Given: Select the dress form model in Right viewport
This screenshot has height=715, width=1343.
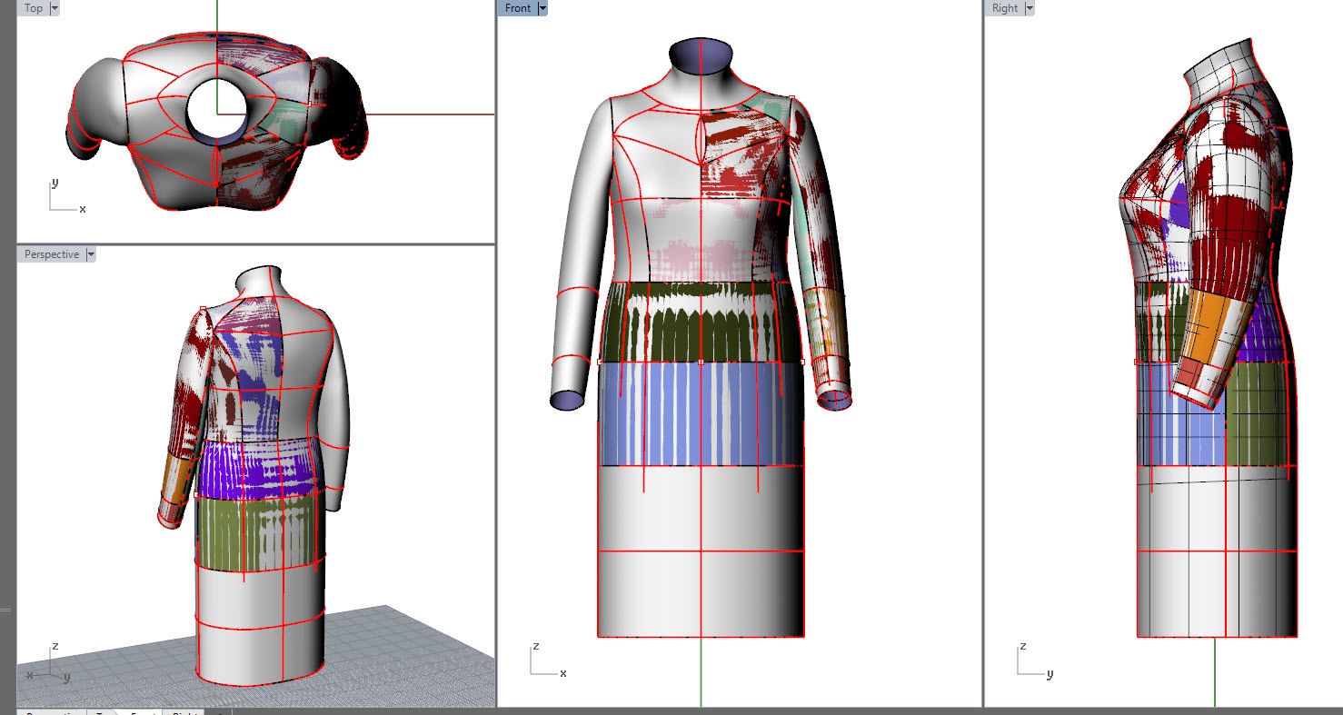Looking at the screenshot, I should [1209, 338].
